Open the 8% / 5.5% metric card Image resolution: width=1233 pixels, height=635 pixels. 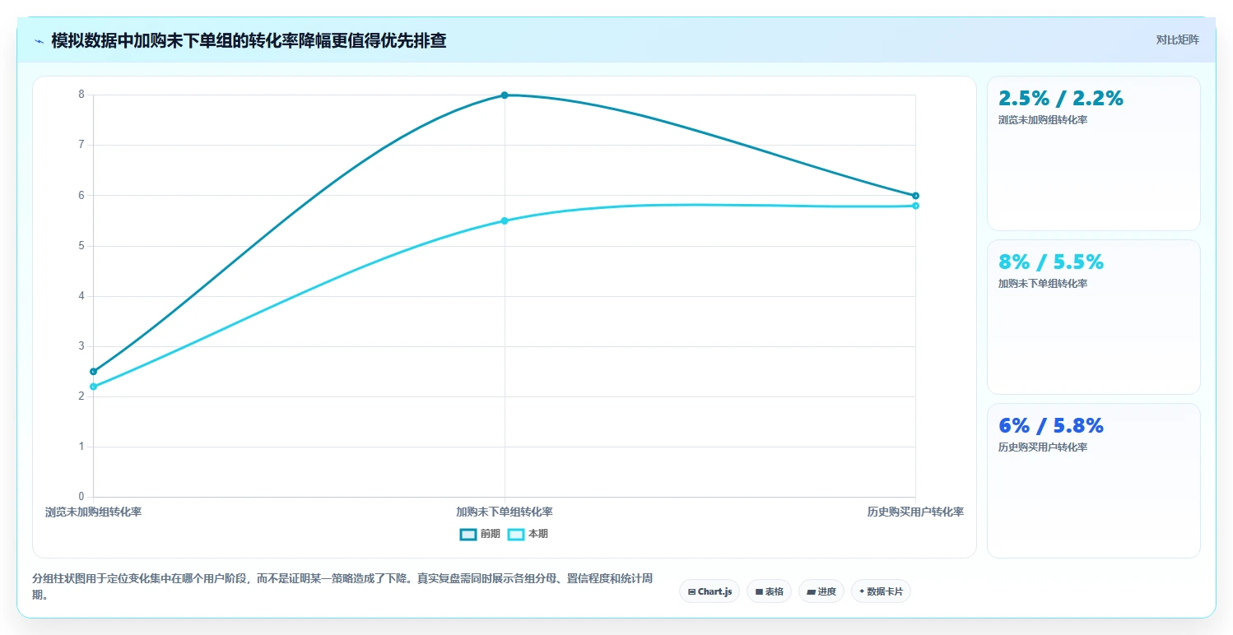click(1093, 317)
